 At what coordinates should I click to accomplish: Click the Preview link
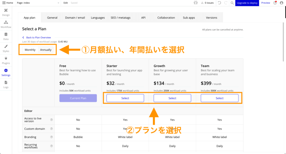[x=266, y=3]
